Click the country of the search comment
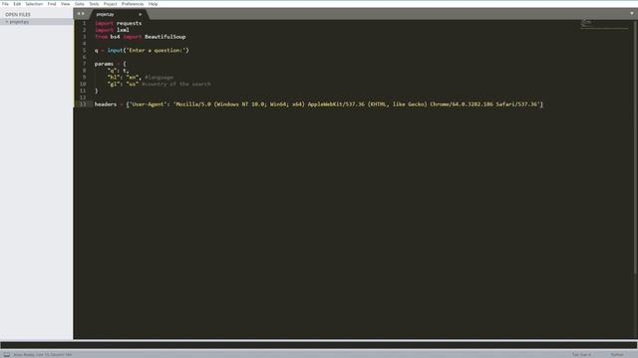The height and width of the screenshot is (358, 638). pos(176,84)
